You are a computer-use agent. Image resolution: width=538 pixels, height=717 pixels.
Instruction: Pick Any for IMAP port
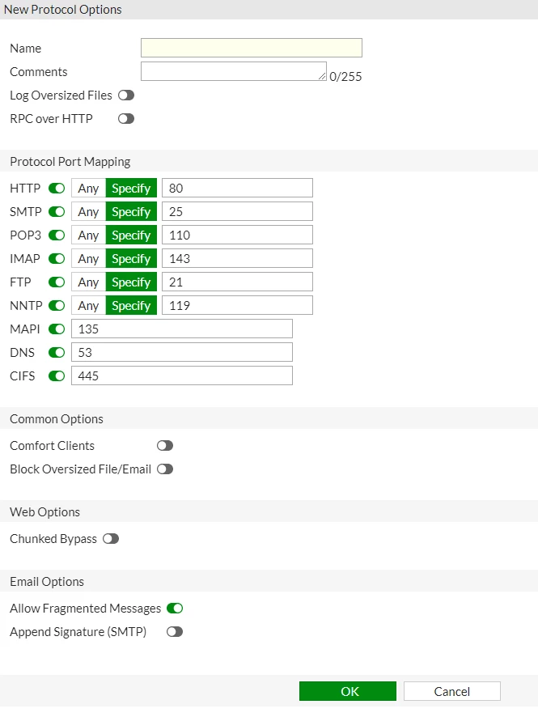coord(88,259)
